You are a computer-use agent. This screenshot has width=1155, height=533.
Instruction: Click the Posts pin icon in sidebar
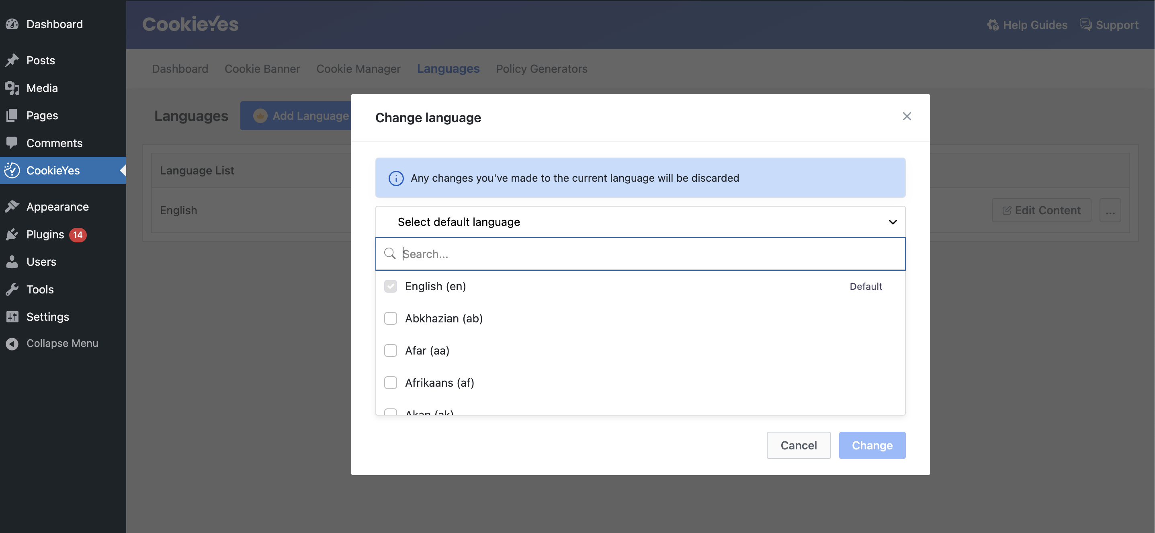click(12, 60)
